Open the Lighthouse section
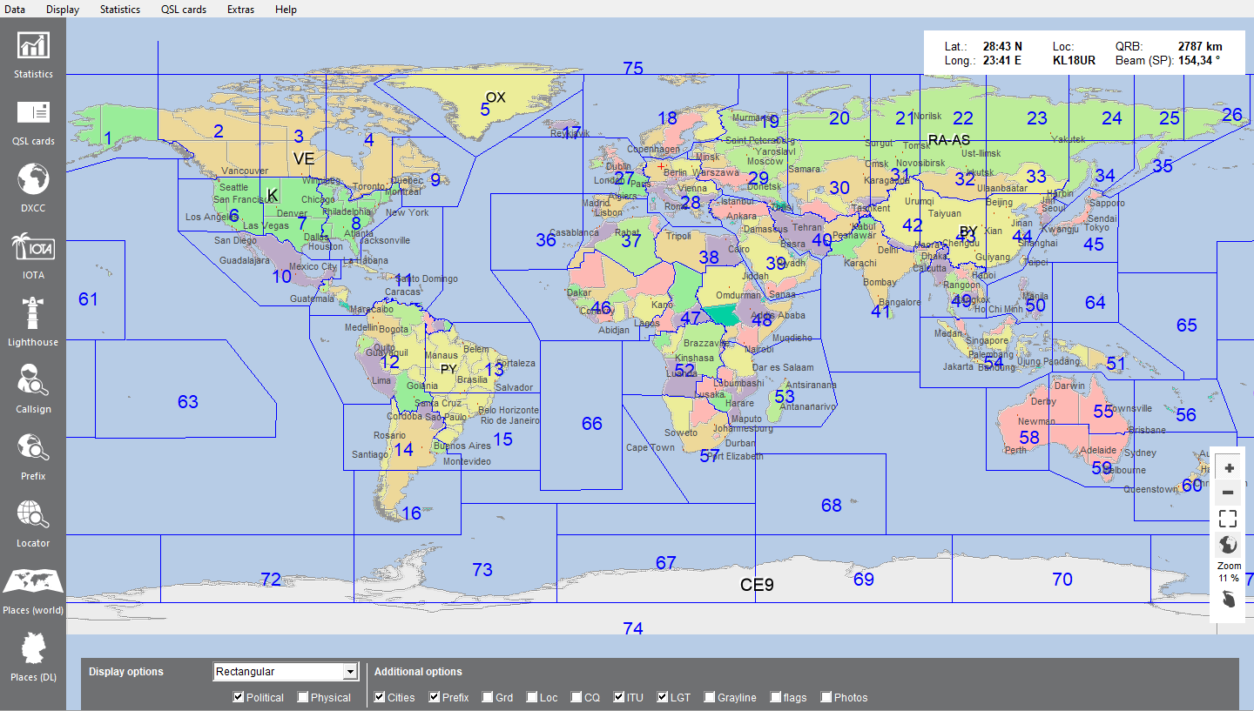The width and height of the screenshot is (1254, 711). click(x=33, y=322)
